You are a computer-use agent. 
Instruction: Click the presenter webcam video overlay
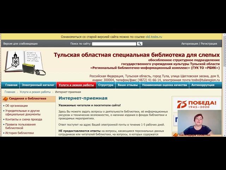click(x=199, y=122)
